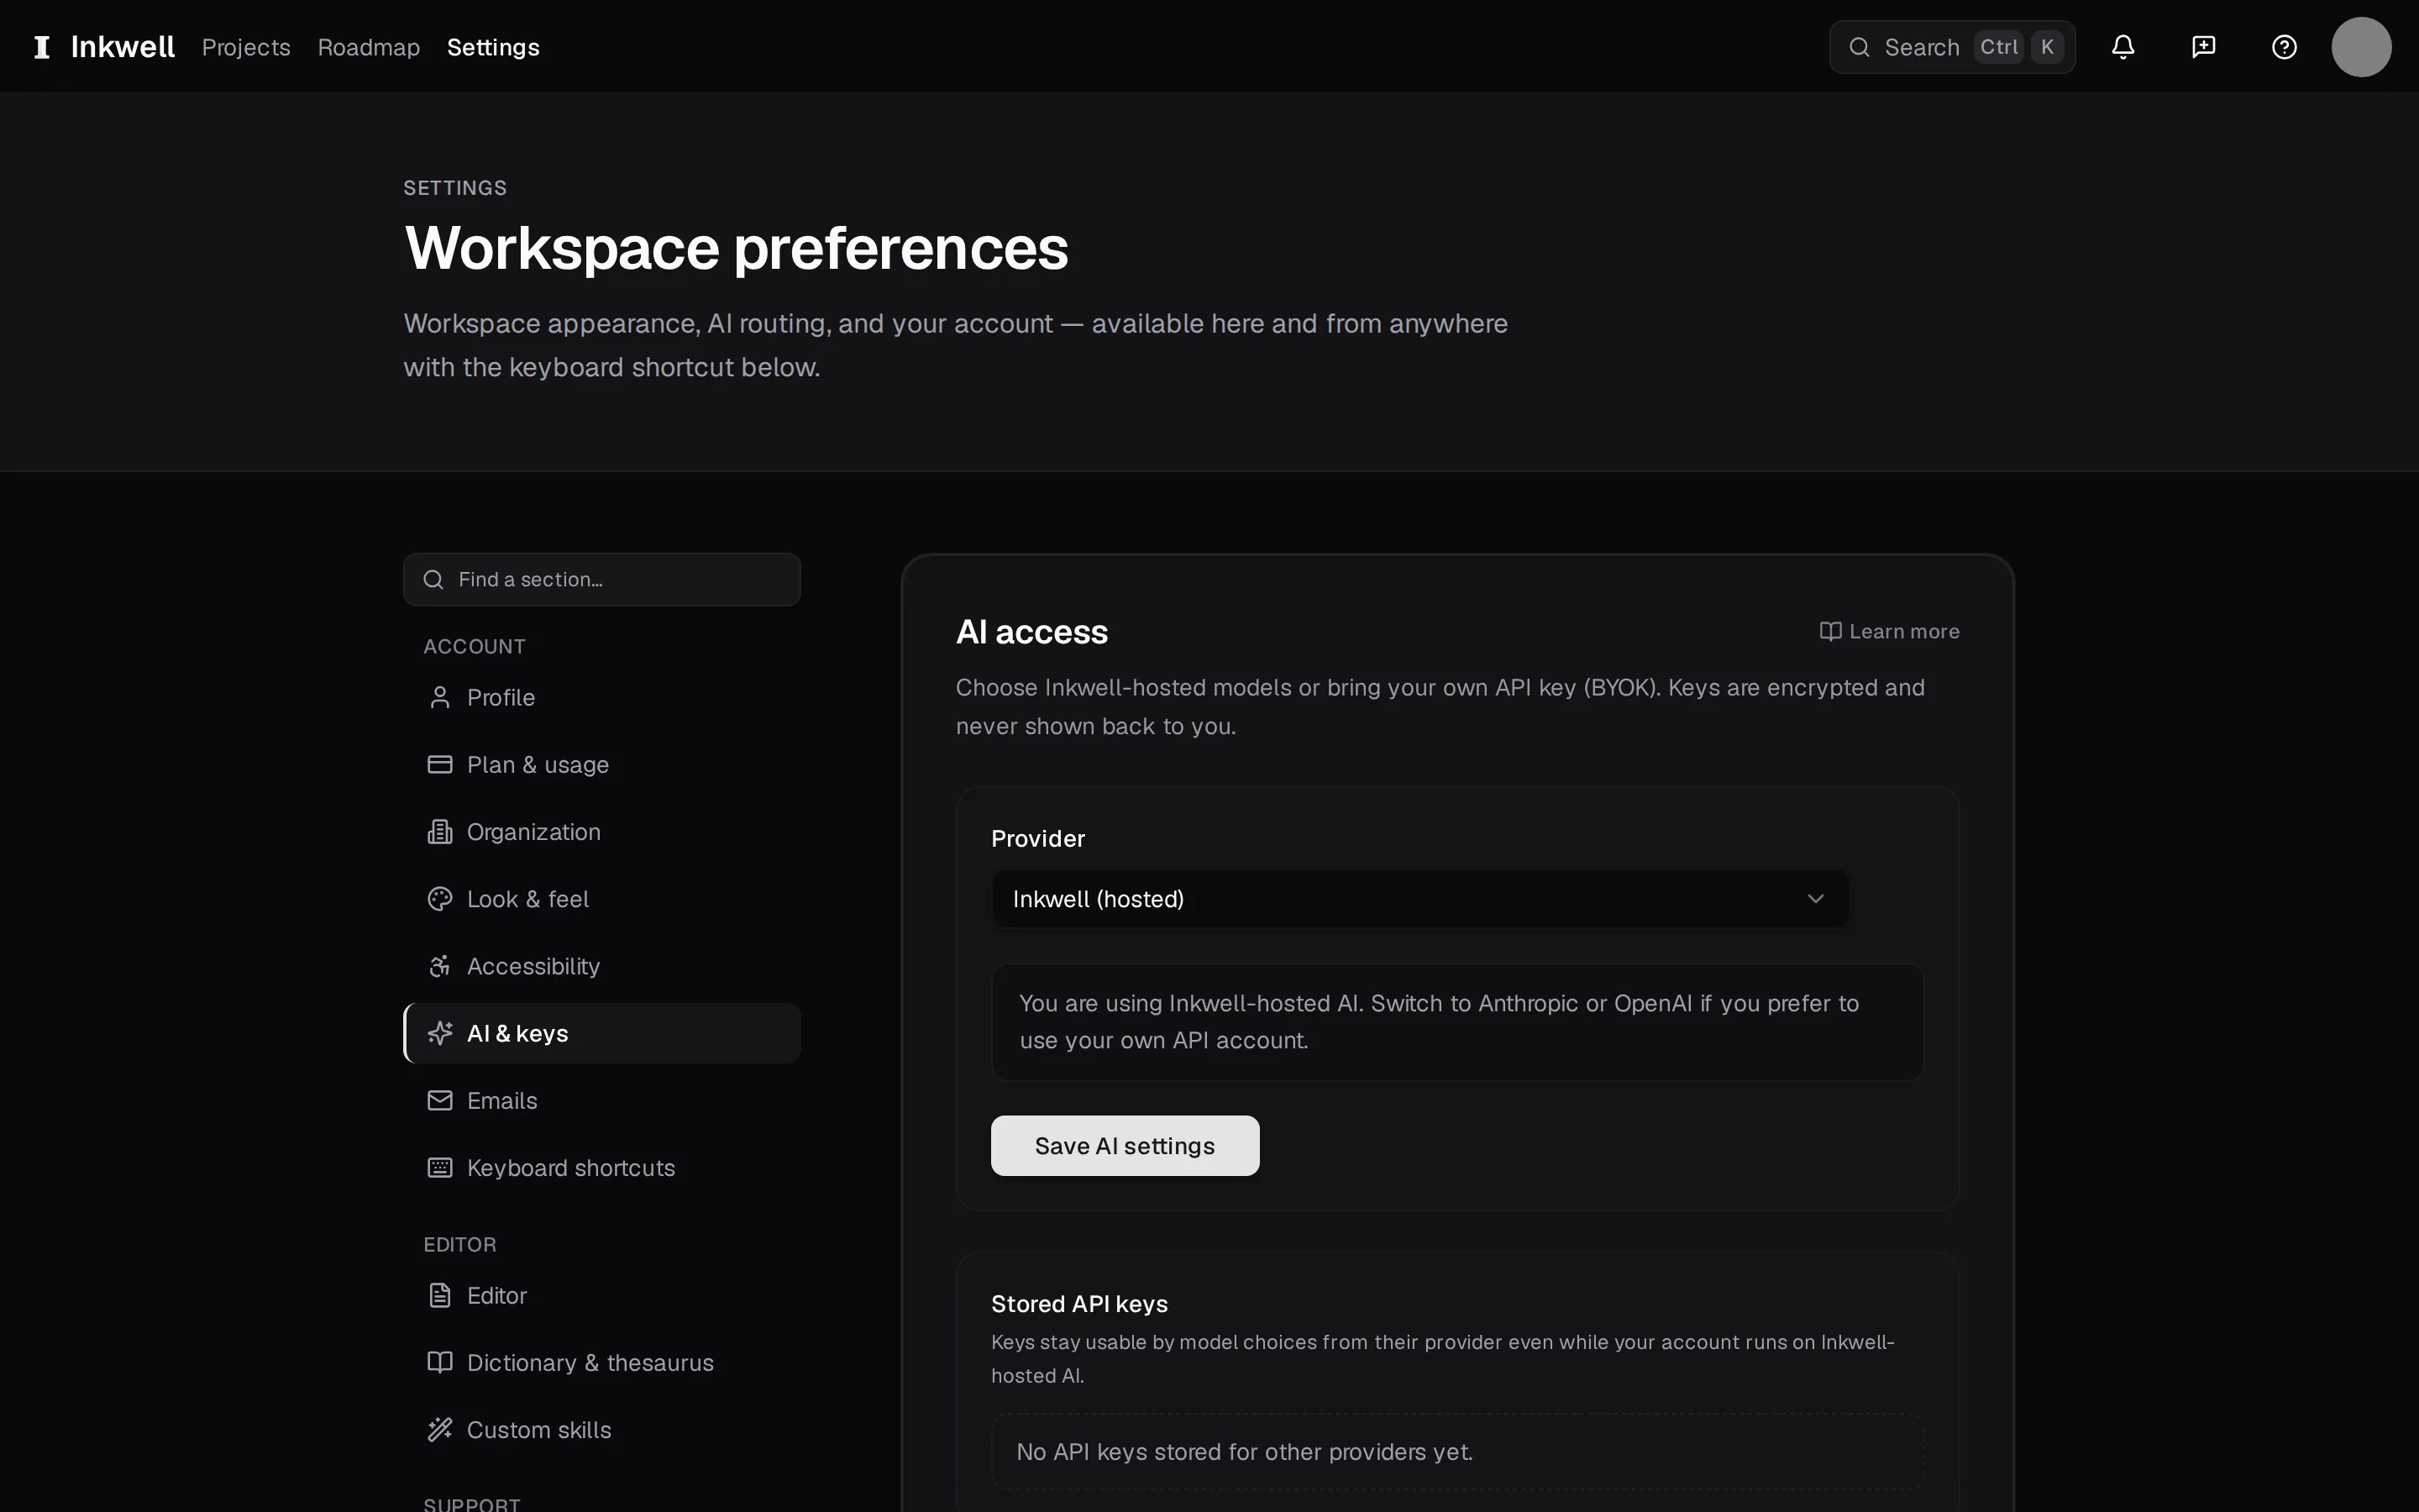Click the Plan & usage card icon
Image resolution: width=2419 pixels, height=1512 pixels.
tap(440, 764)
